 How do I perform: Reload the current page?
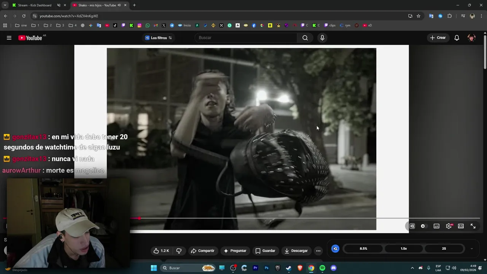[x=24, y=16]
